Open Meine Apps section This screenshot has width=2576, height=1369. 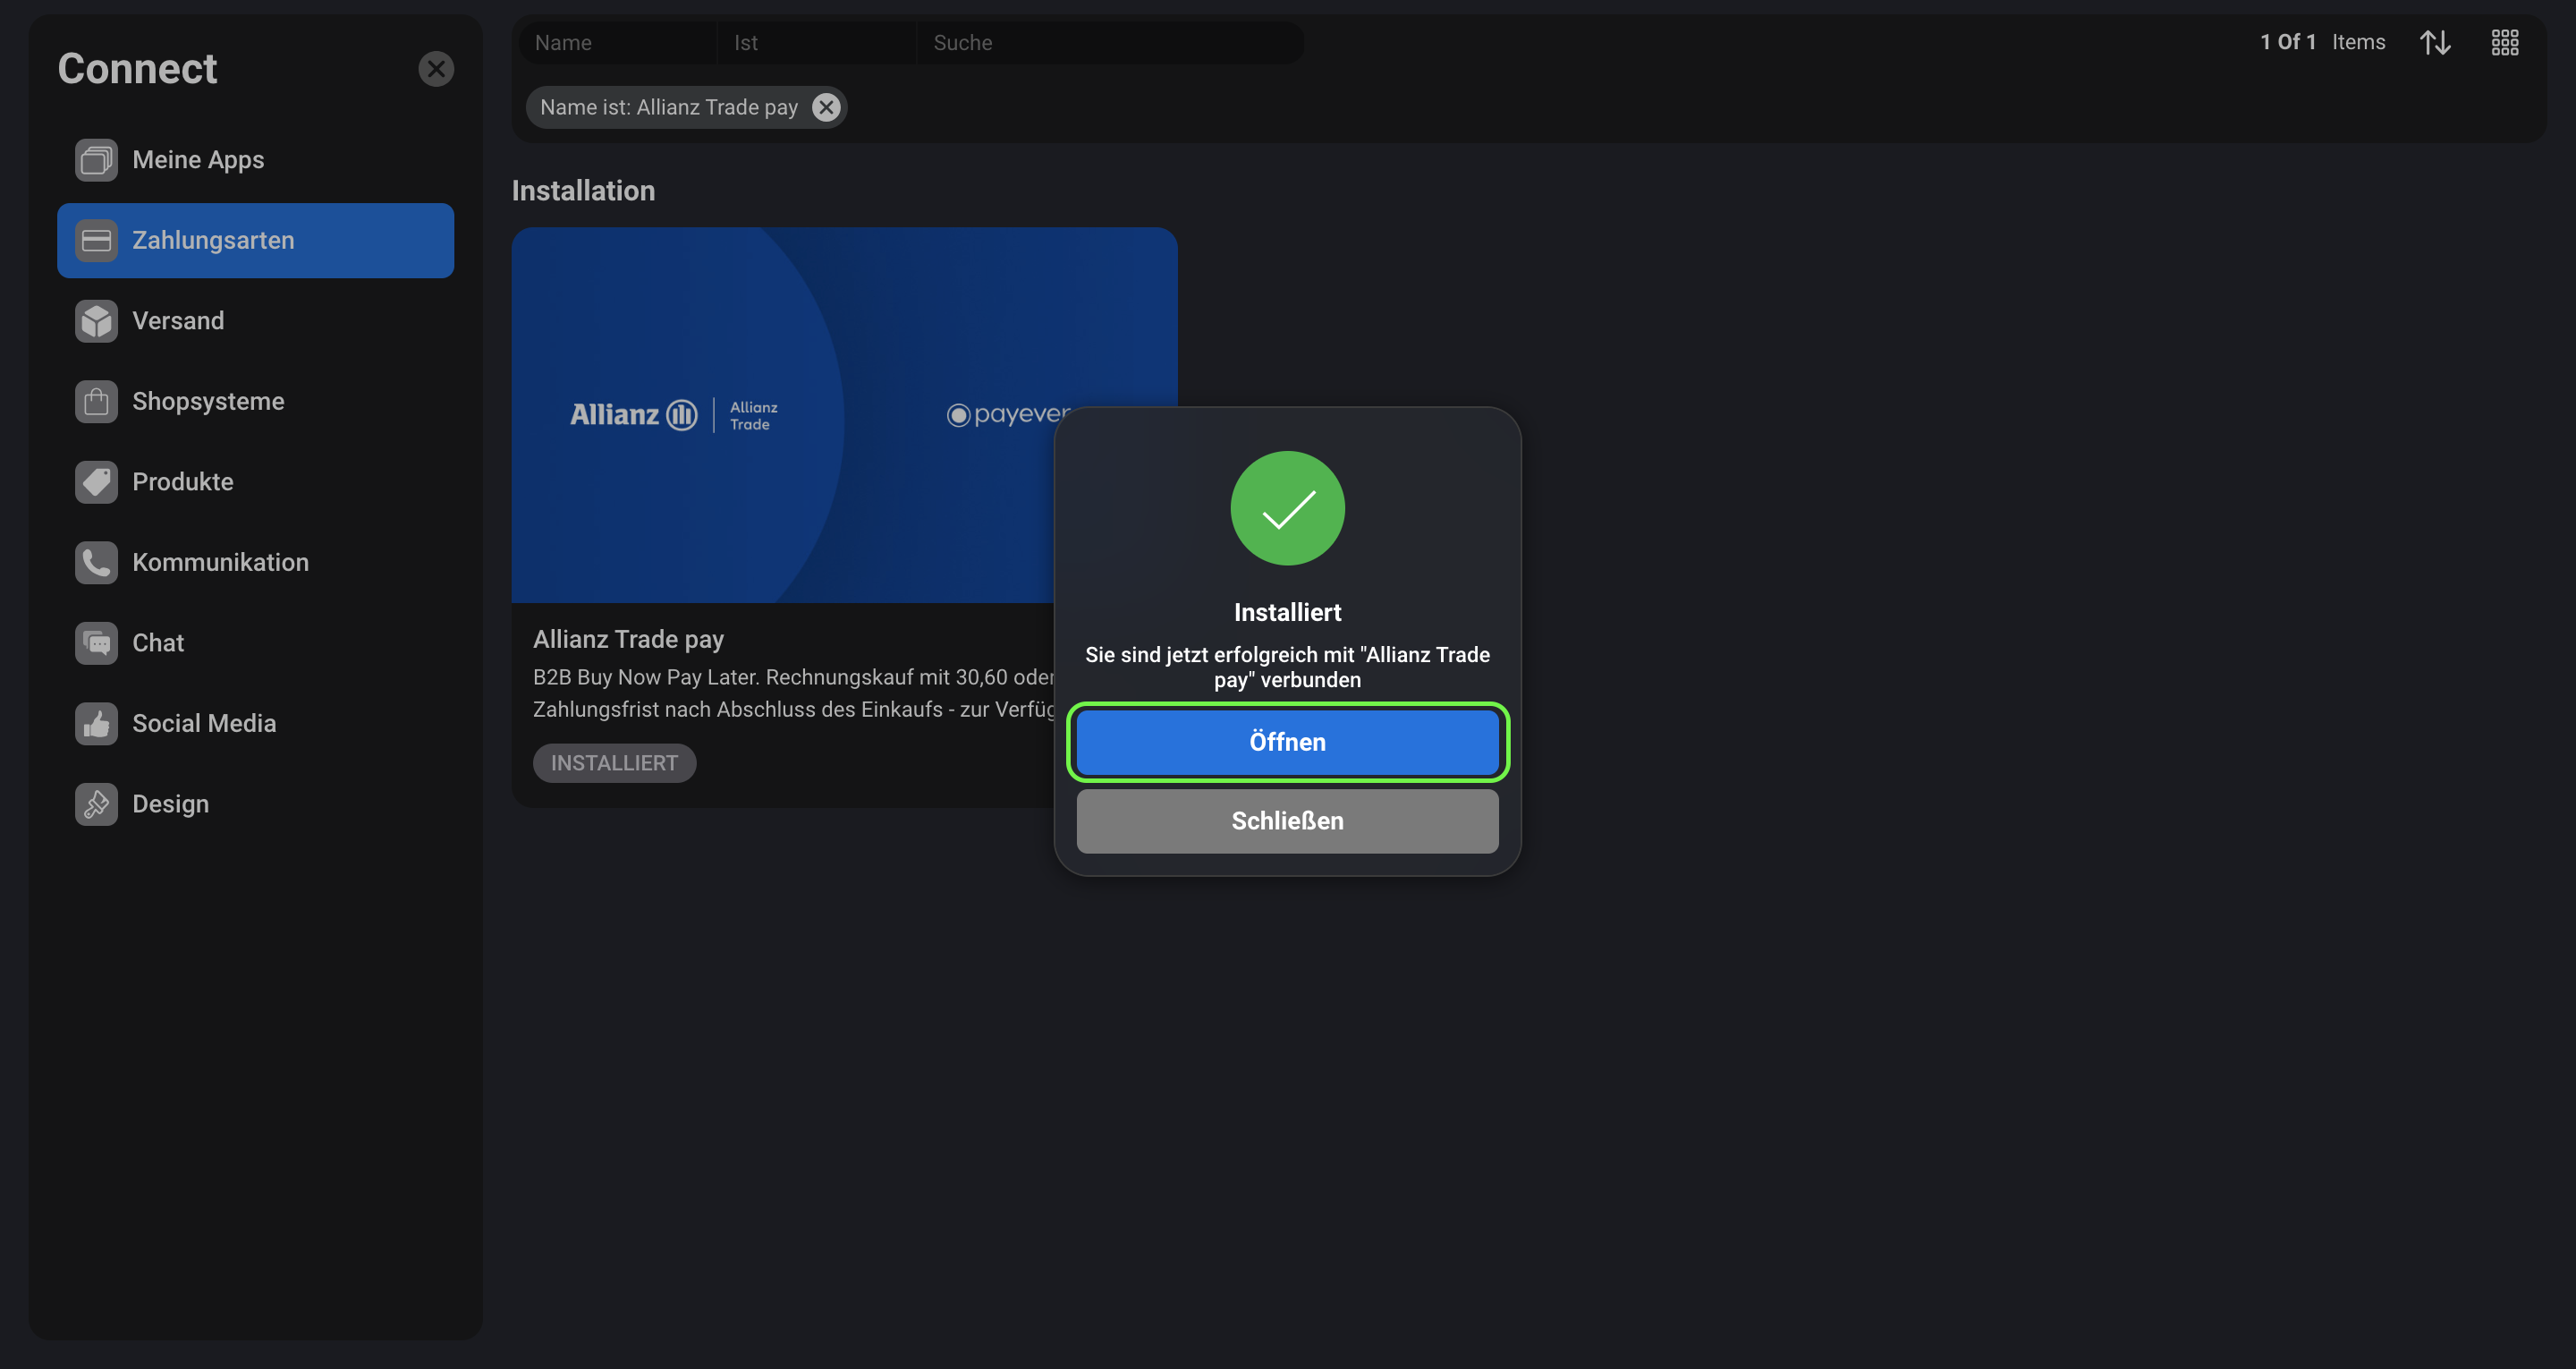pos(255,160)
